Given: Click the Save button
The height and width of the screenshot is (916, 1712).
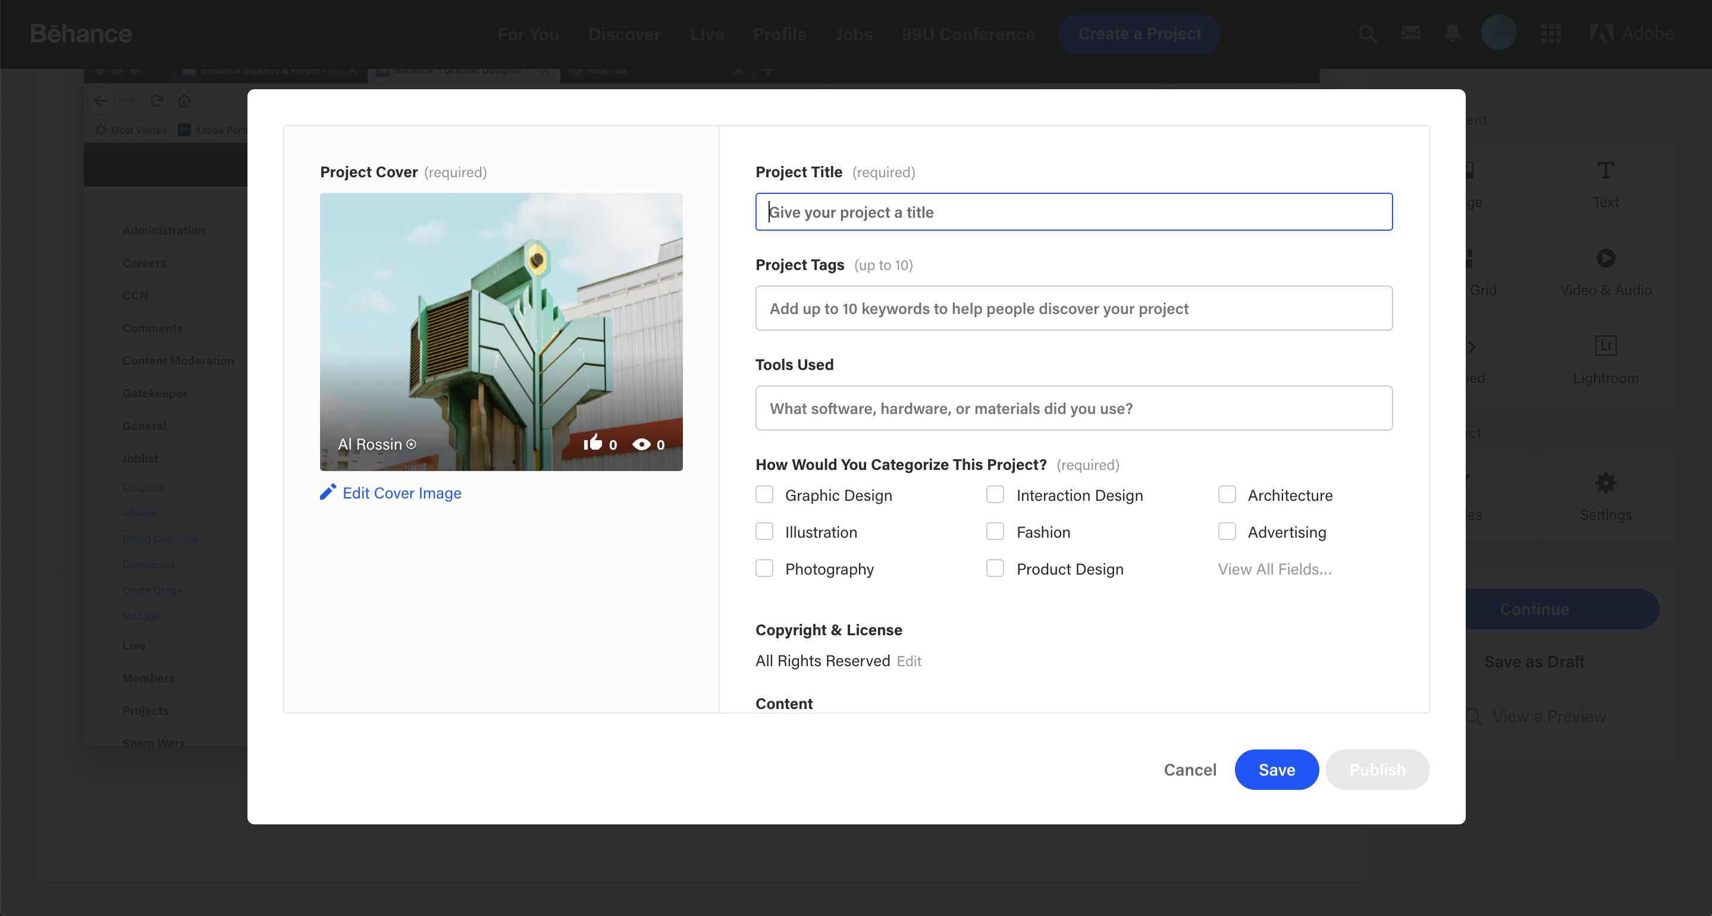Looking at the screenshot, I should point(1277,769).
